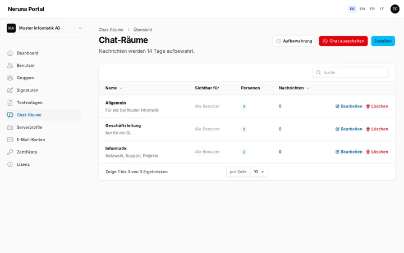Click the MA organization avatar
The width and height of the screenshot is (404, 253).
point(11,28)
